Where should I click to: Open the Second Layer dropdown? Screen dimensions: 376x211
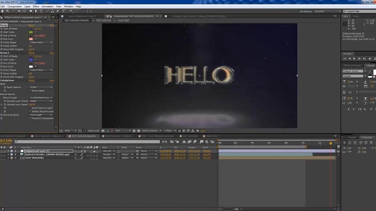coord(41,98)
